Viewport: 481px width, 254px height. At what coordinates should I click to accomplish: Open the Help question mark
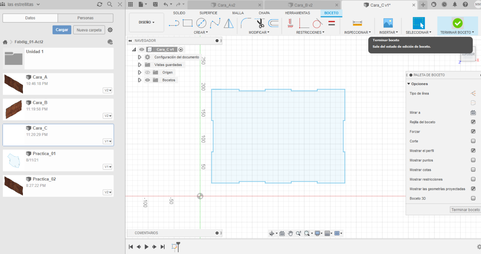click(x=465, y=4)
